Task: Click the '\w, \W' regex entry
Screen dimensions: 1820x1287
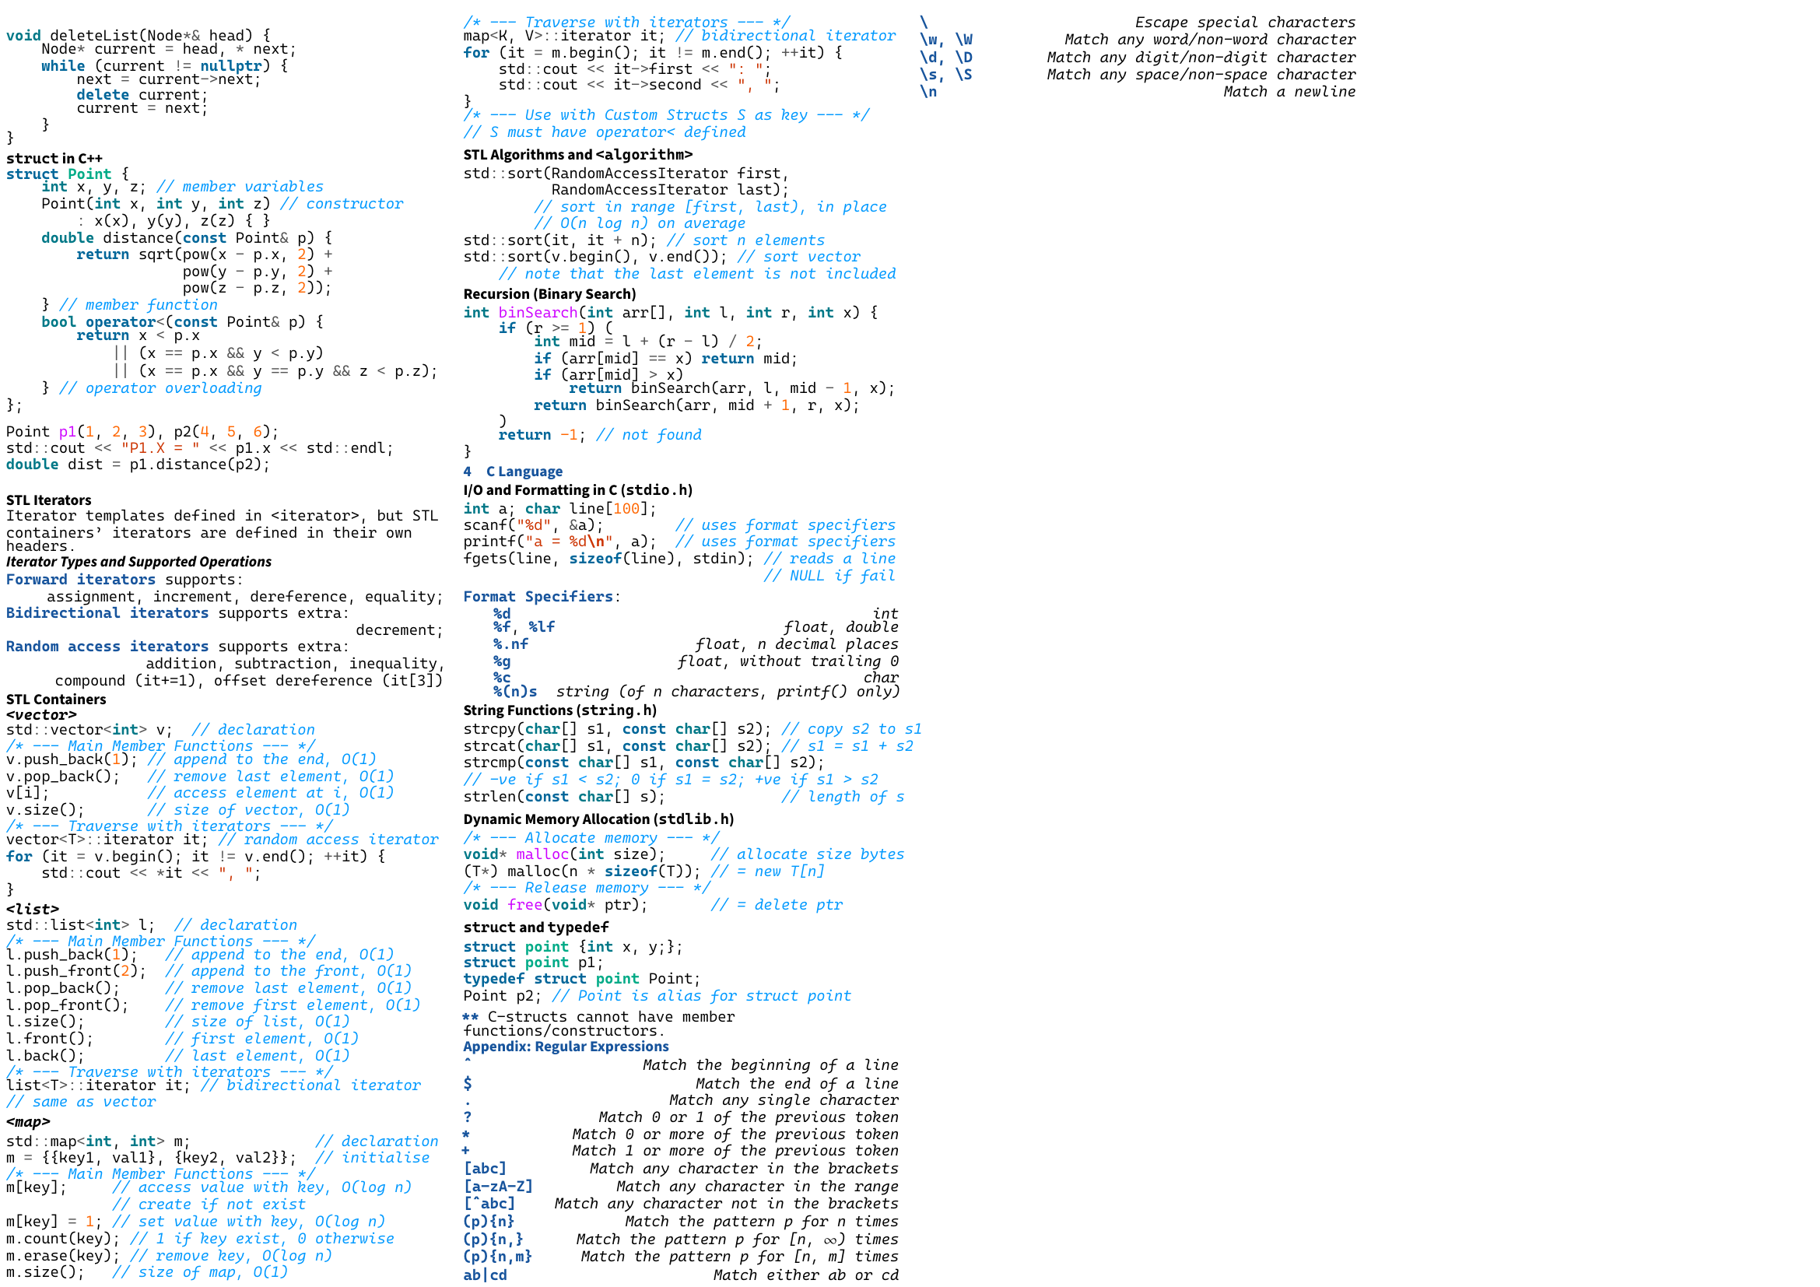Action: [945, 40]
